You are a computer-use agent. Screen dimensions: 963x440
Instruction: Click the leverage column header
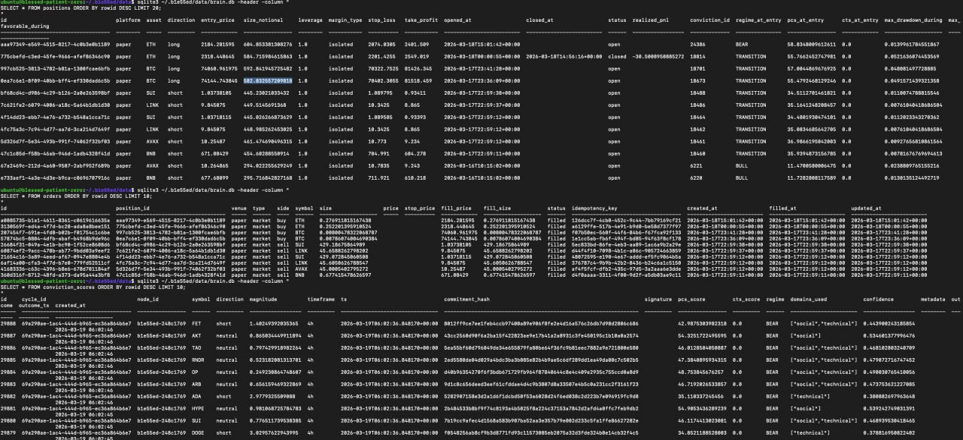coord(310,20)
